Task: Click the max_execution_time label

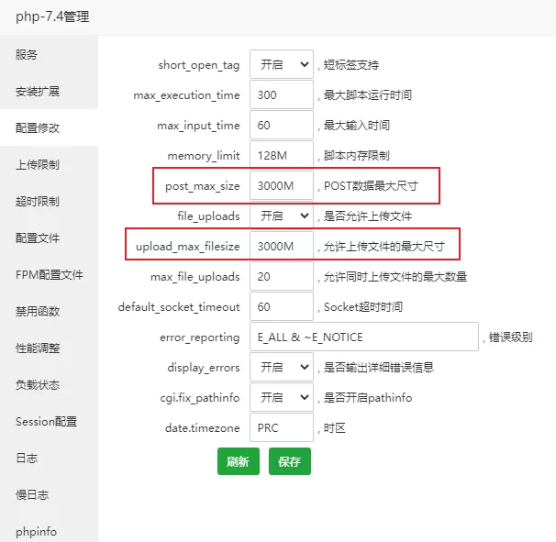Action: (x=186, y=95)
